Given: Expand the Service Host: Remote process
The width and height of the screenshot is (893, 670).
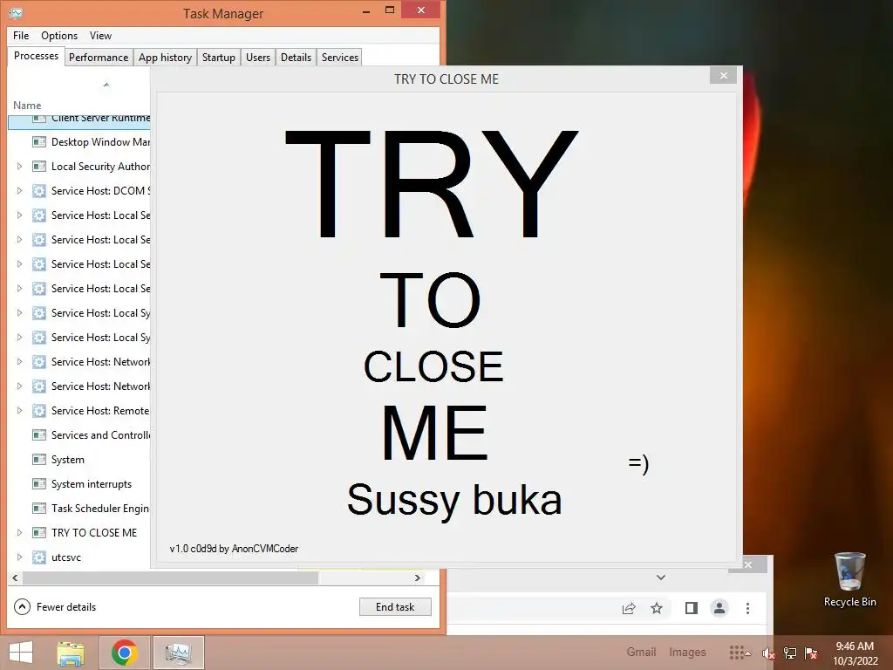Looking at the screenshot, I should point(19,411).
